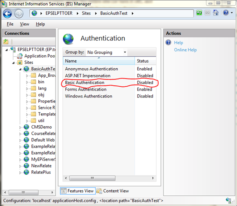
Task: Collapse the BasicAuthTest site node
Action: [20, 70]
